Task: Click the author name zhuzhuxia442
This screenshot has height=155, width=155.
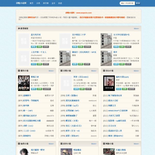Action: pos(36,55)
